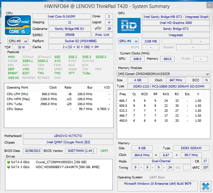
Task: Click the CPU Turbo operating point row
Action: [58, 104]
